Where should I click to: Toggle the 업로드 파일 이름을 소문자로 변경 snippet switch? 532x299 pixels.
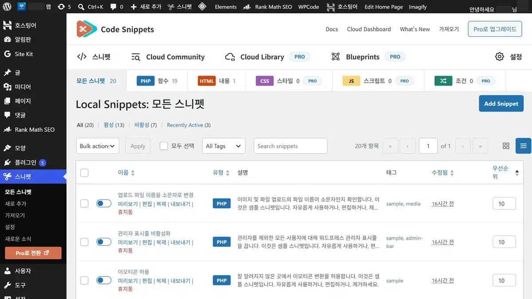(104, 203)
